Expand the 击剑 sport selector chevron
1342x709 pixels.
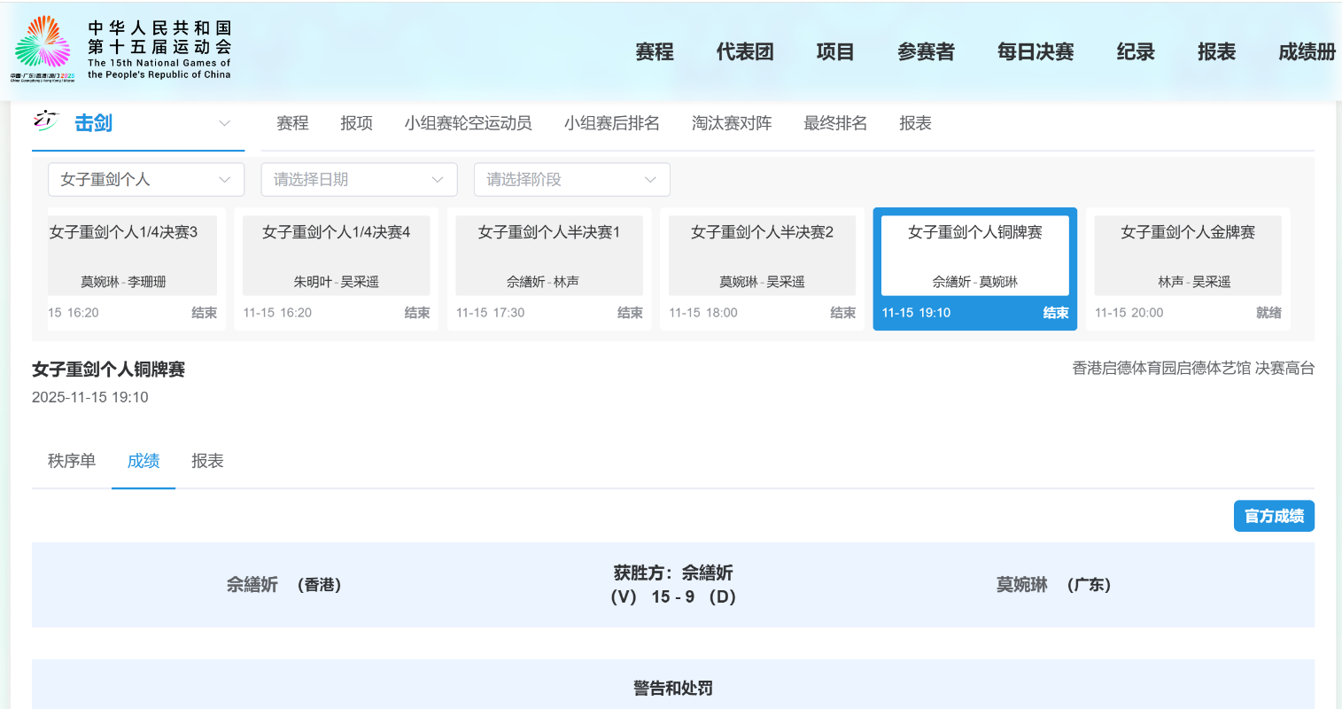[x=225, y=123]
